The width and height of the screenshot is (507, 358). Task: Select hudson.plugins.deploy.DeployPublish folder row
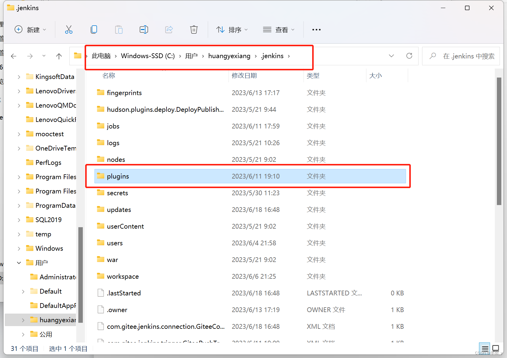[x=250, y=109]
